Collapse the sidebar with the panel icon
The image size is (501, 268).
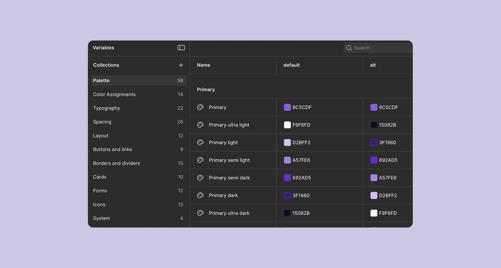click(181, 47)
